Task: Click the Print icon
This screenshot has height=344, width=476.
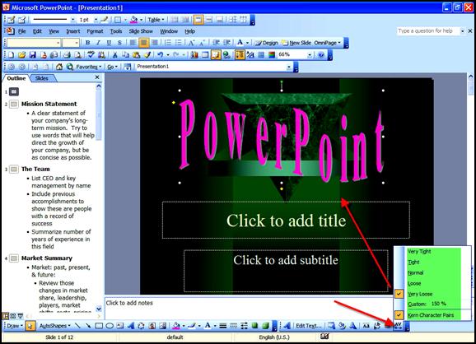Action: click(67, 55)
